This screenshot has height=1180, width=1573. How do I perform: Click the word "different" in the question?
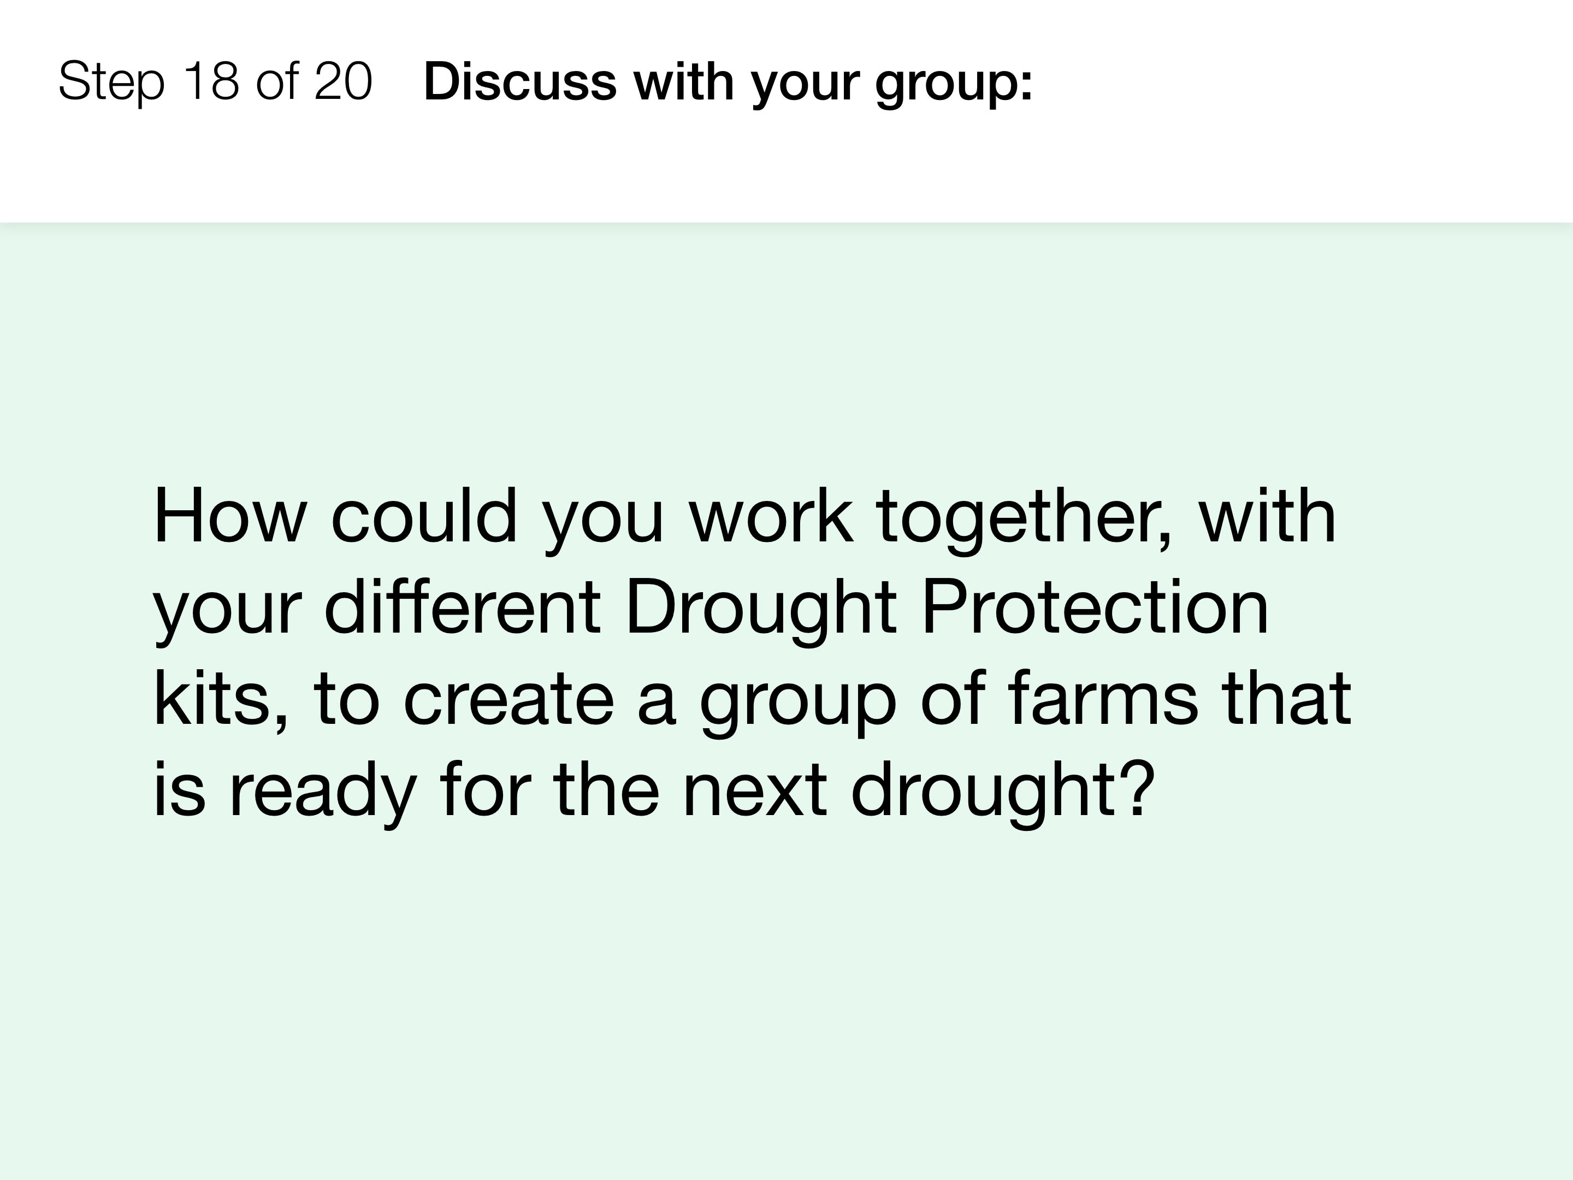tap(463, 606)
